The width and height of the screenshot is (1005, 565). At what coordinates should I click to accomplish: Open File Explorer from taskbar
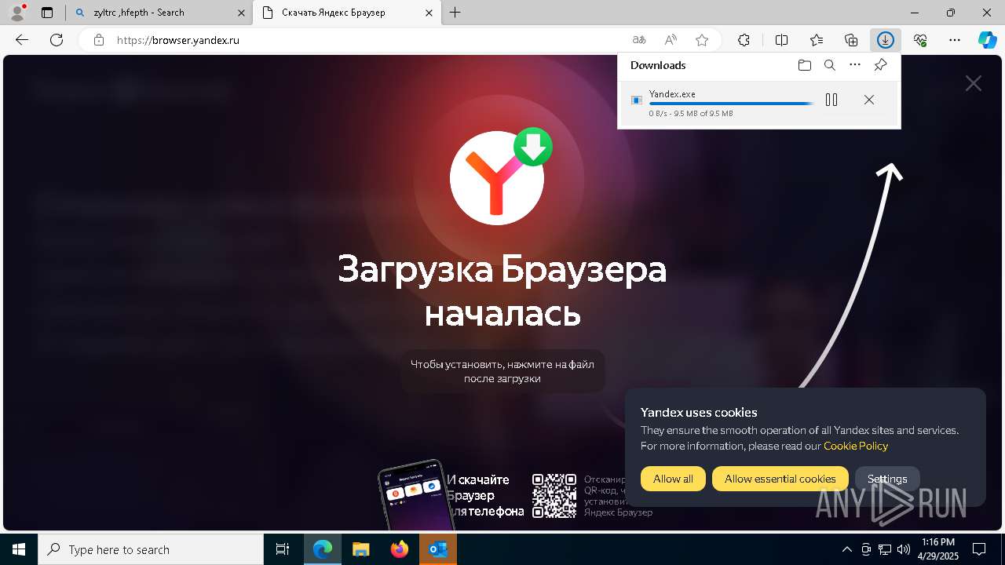tap(360, 549)
